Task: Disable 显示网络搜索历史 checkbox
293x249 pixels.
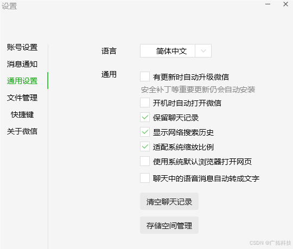Action: pos(145,132)
